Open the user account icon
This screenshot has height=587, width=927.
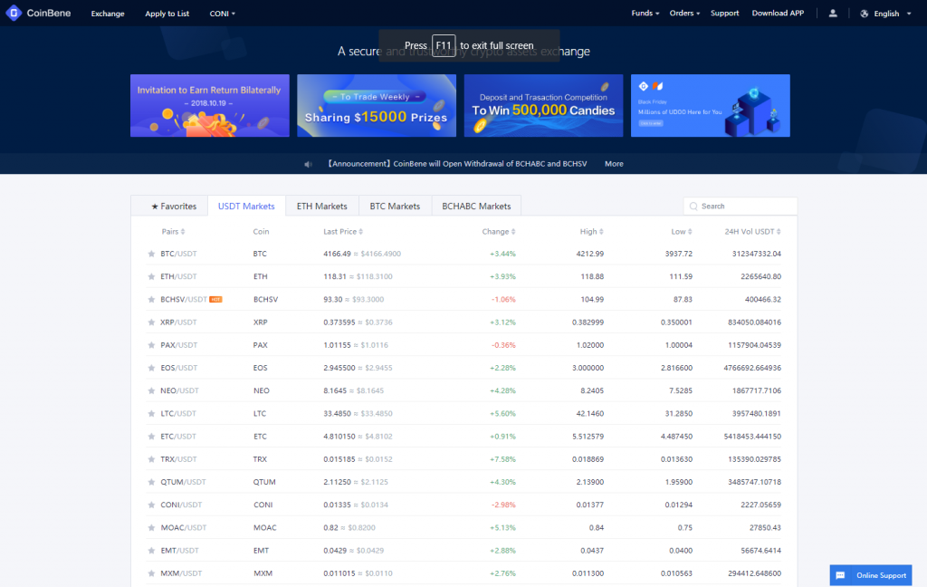point(833,13)
